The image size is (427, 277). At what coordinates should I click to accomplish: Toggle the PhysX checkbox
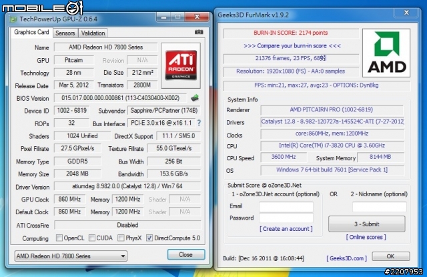121,238
